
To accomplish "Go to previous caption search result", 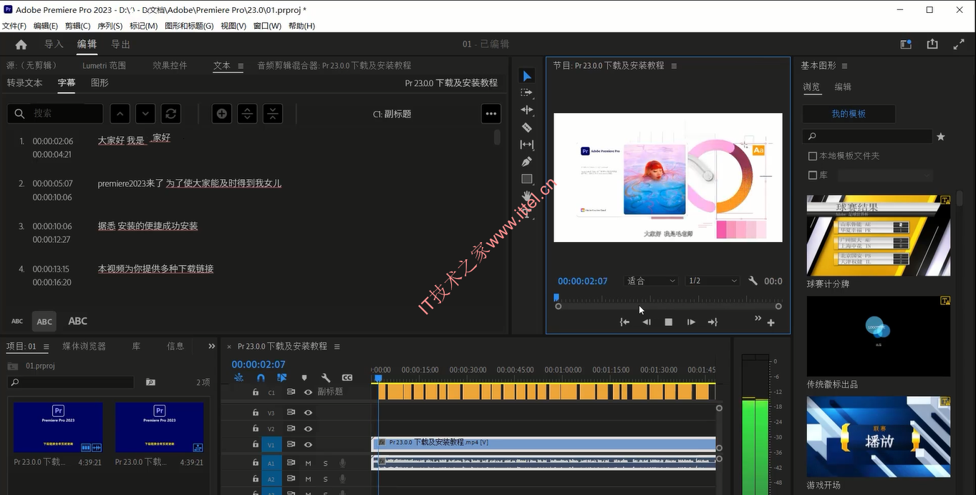I will pos(120,113).
